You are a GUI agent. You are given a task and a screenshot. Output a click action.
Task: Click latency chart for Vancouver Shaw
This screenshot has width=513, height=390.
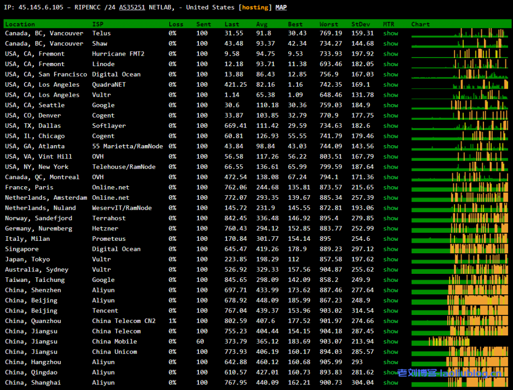coord(459,44)
